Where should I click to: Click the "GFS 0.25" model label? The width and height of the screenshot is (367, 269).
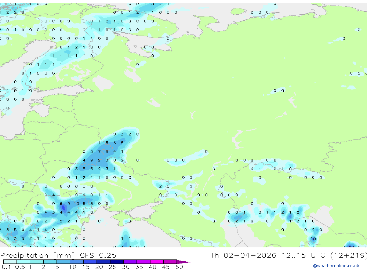(x=98, y=255)
